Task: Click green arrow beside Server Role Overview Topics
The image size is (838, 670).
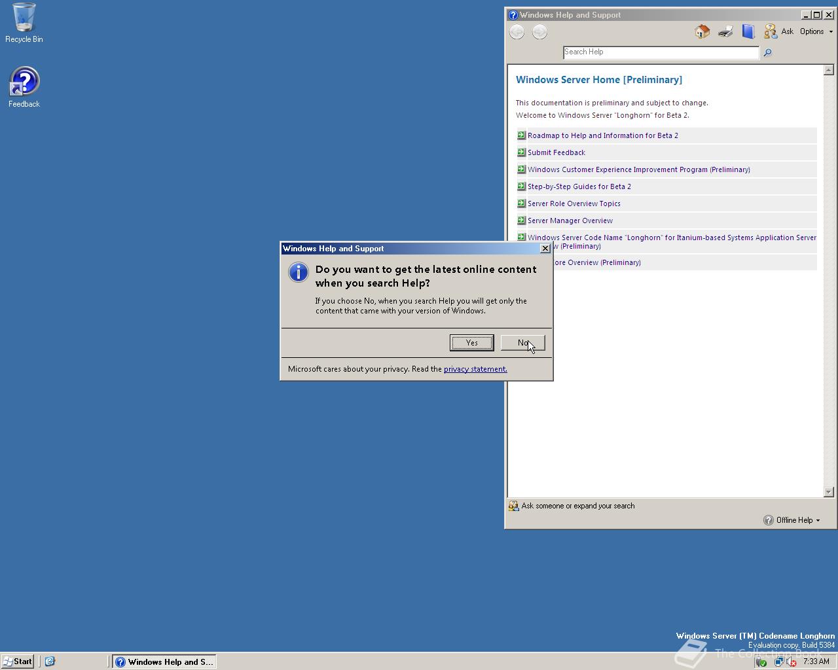Action: (521, 203)
